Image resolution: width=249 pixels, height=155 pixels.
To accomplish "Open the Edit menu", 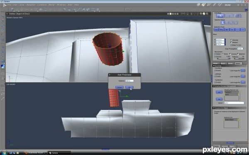I will point(15,5).
